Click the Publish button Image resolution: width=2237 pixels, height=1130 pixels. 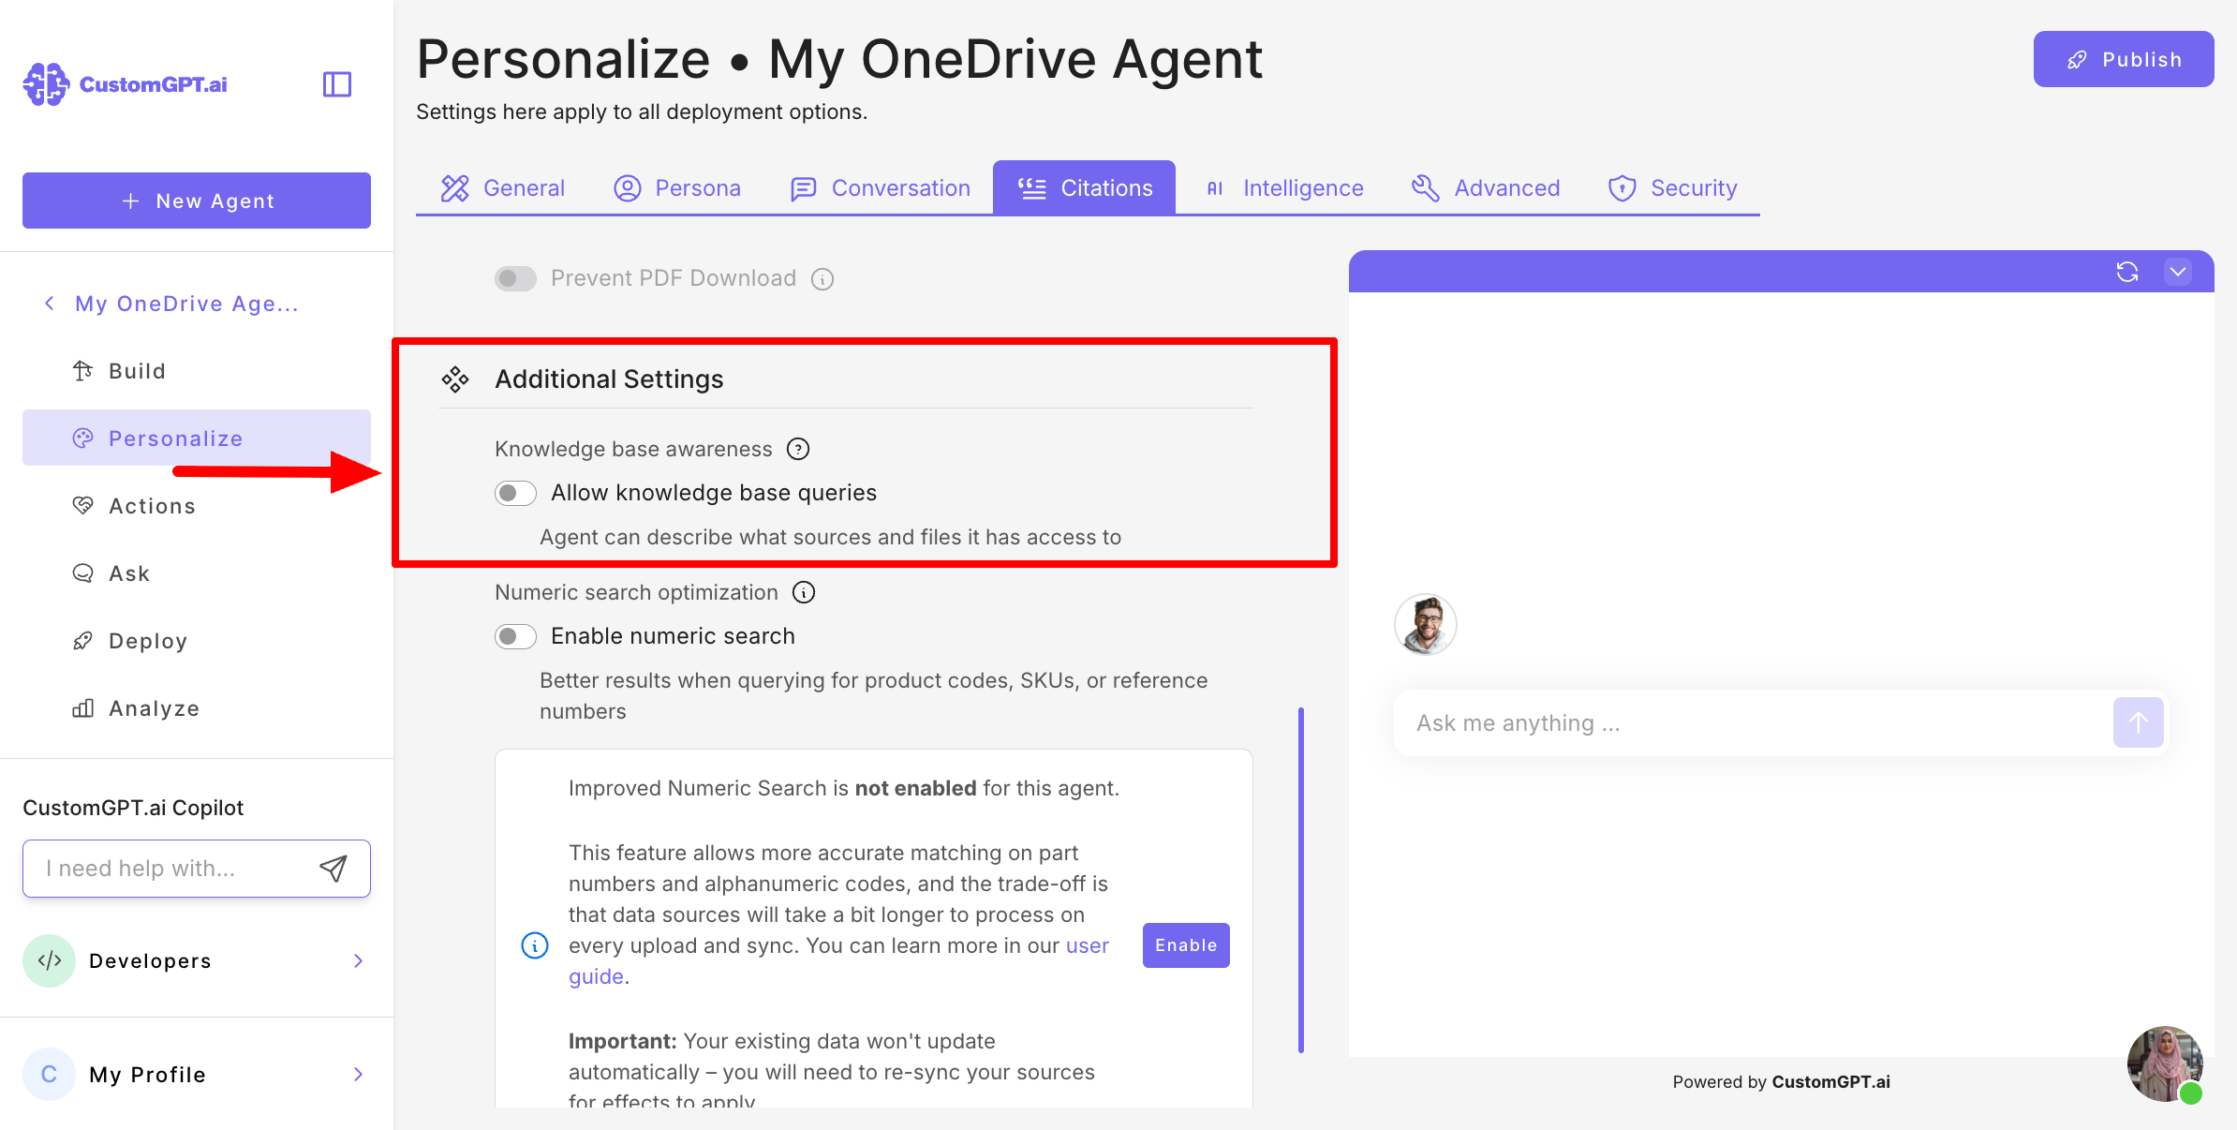2123,59
